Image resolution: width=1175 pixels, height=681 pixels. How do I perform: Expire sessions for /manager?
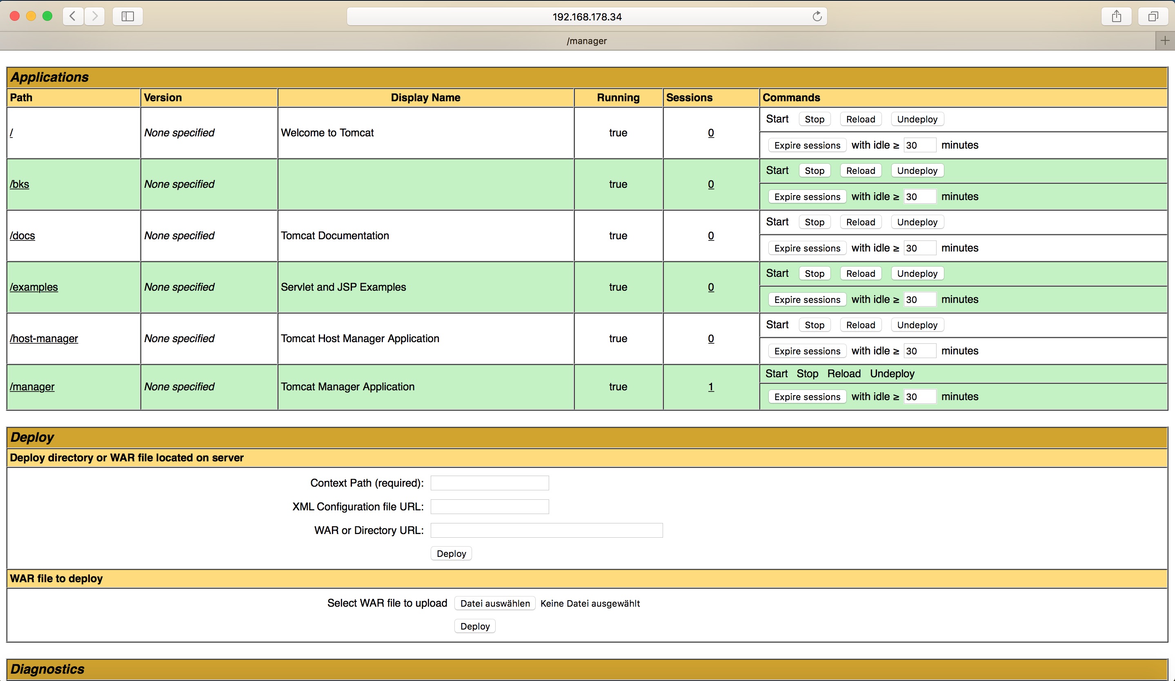pos(807,397)
